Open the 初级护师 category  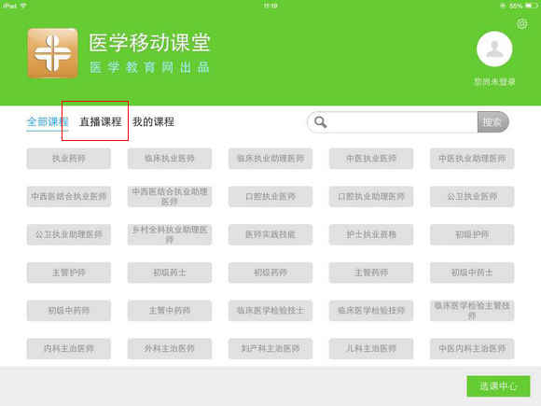tap(472, 234)
